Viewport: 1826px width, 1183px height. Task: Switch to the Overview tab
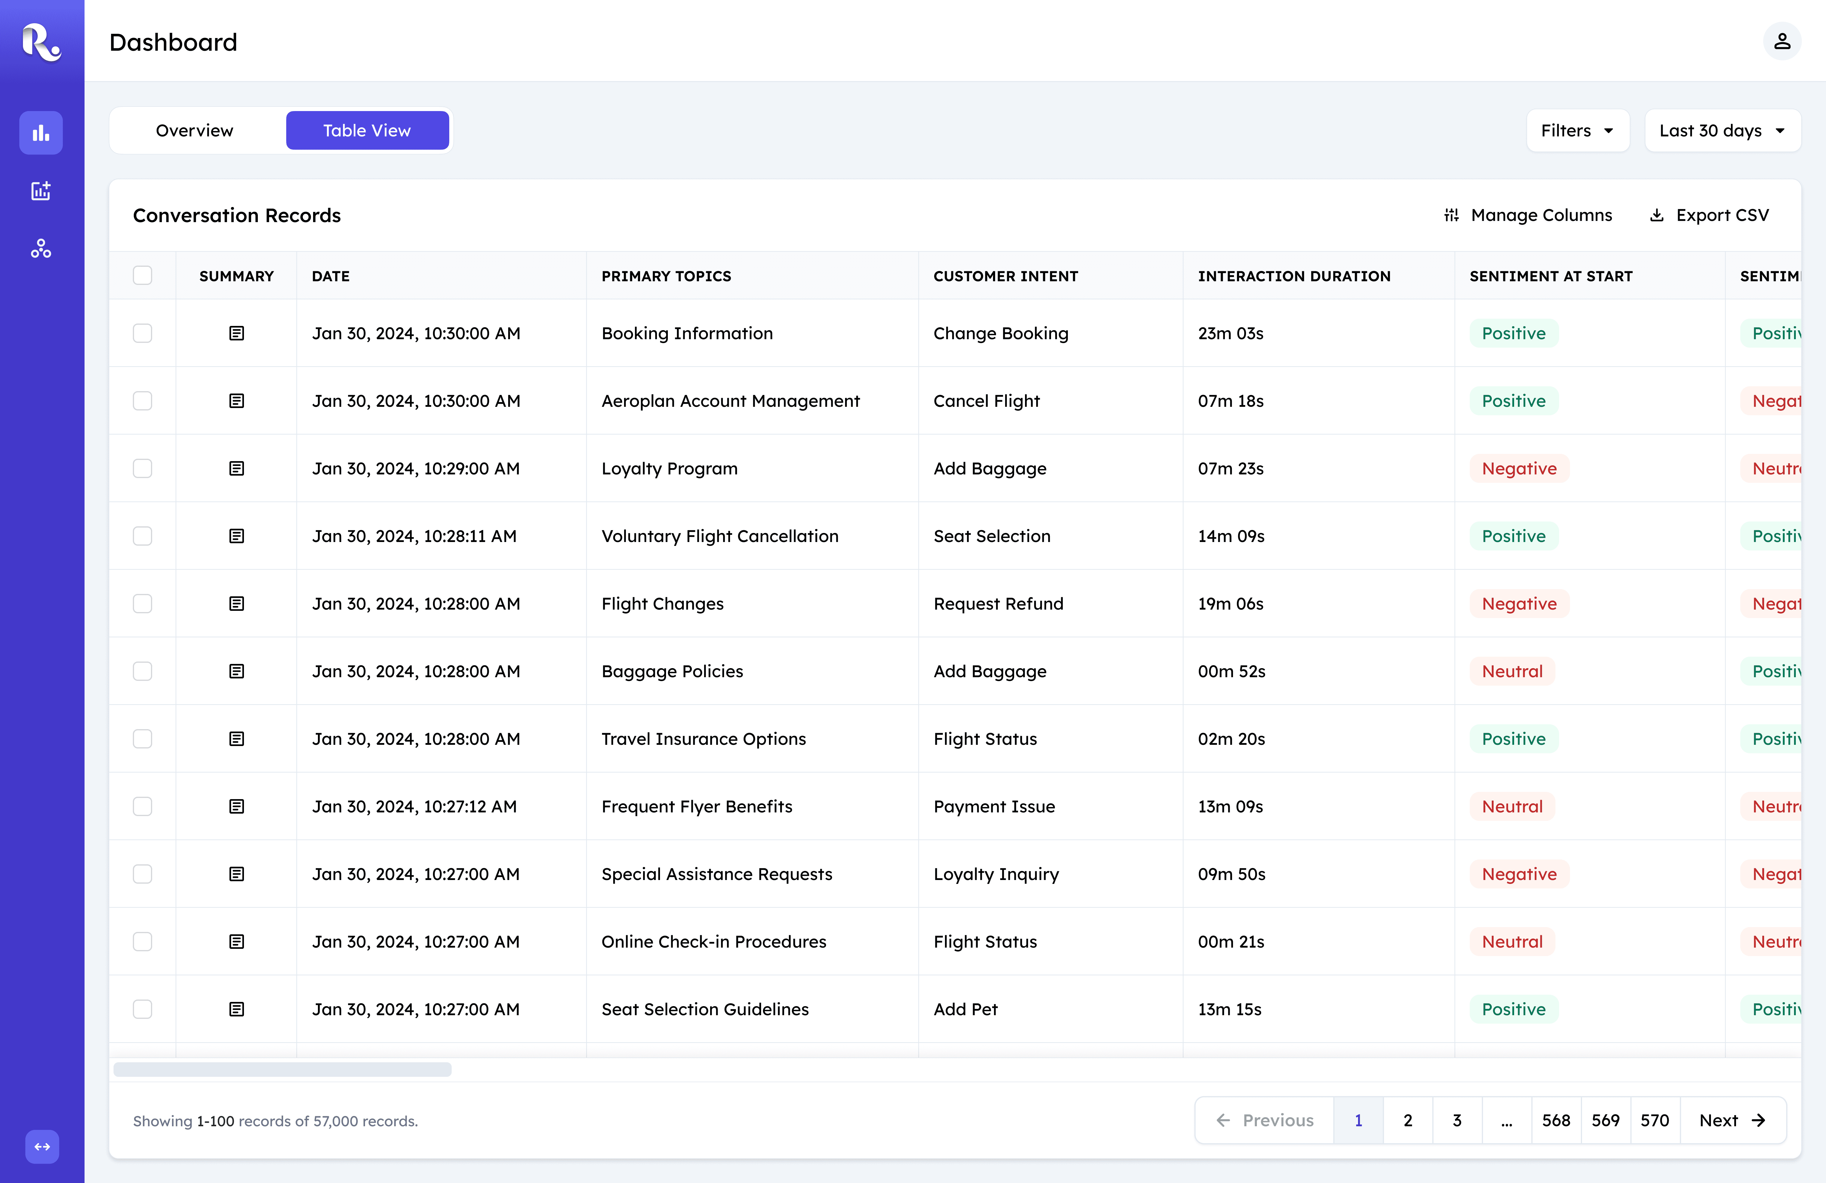(195, 130)
